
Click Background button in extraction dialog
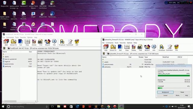(165, 92)
